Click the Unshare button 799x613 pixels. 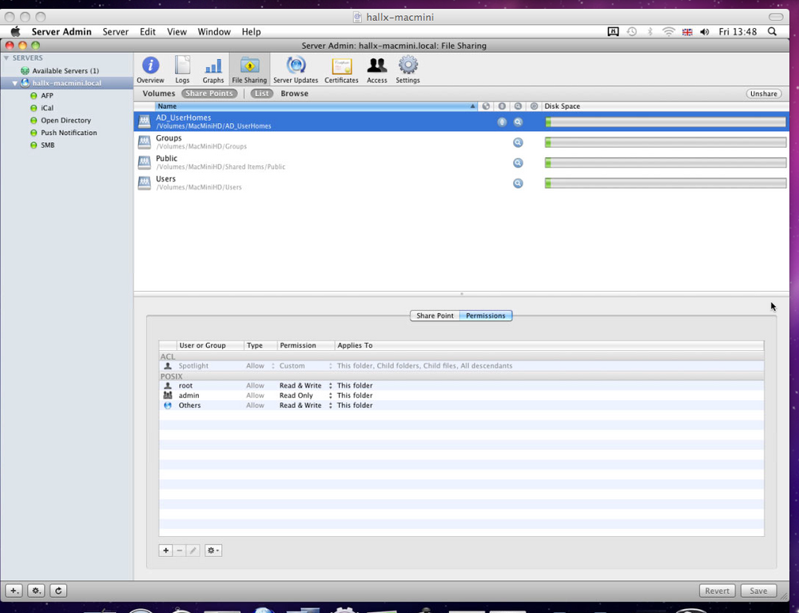tap(763, 94)
